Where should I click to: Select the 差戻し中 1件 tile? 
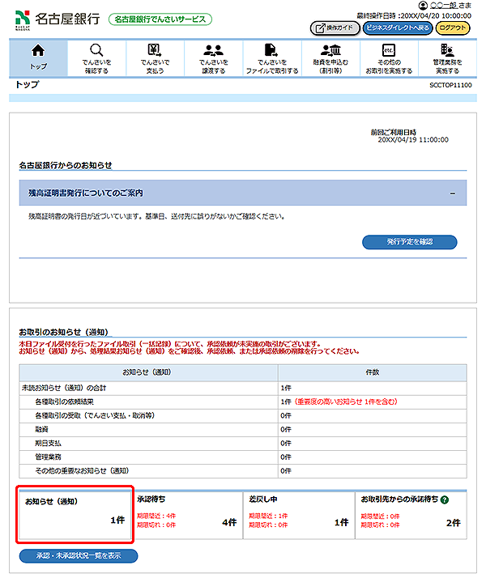coord(298,515)
